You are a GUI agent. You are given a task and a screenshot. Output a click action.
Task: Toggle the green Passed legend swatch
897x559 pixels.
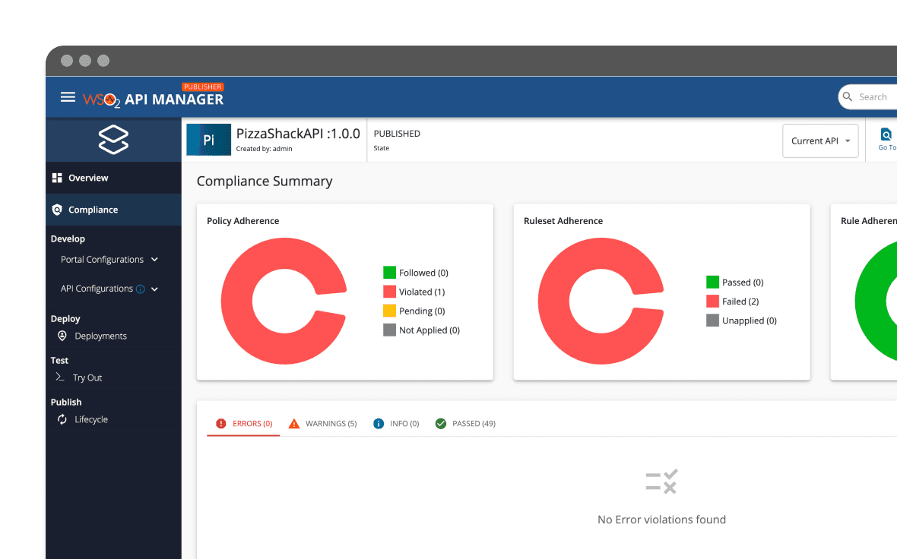coord(712,283)
